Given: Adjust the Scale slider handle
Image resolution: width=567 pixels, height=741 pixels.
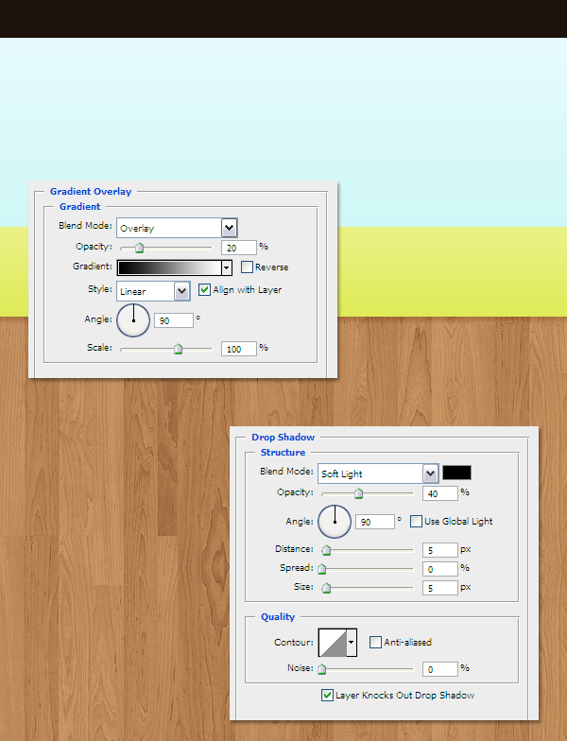Looking at the screenshot, I should pos(178,349).
